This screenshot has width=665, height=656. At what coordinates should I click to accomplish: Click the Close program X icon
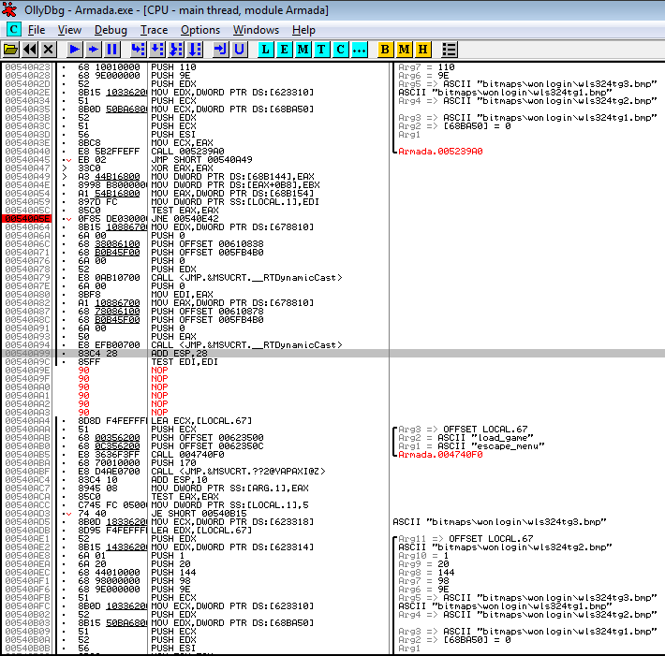[x=49, y=50]
